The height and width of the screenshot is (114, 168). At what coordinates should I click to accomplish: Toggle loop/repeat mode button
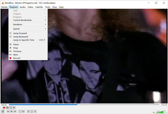click(x=32, y=111)
